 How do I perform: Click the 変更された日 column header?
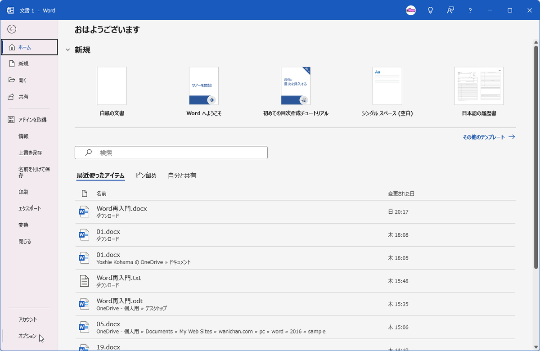click(401, 193)
